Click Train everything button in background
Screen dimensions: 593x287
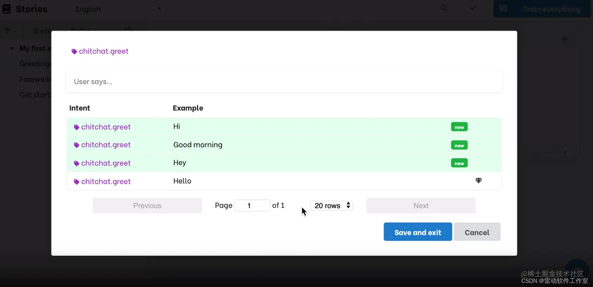(x=542, y=9)
